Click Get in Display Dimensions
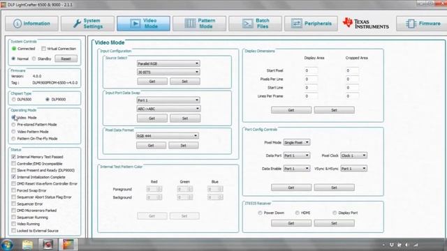The height and width of the screenshot is (251, 447). coord(291,110)
